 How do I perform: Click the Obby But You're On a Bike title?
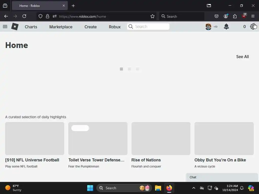220,160
